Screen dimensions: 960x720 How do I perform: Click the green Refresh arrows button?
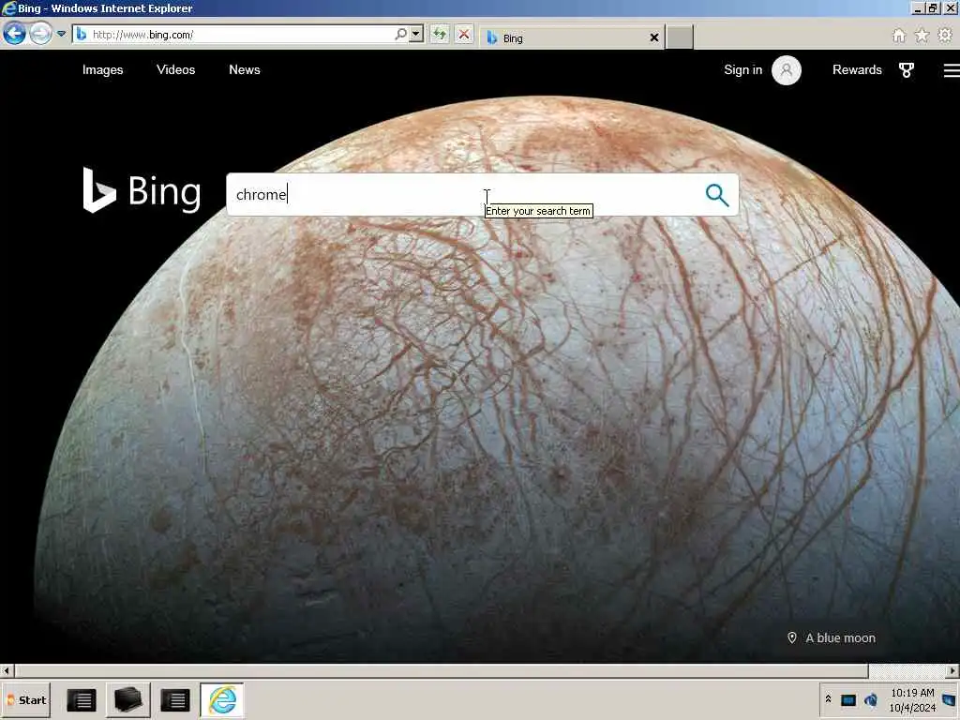coord(440,35)
